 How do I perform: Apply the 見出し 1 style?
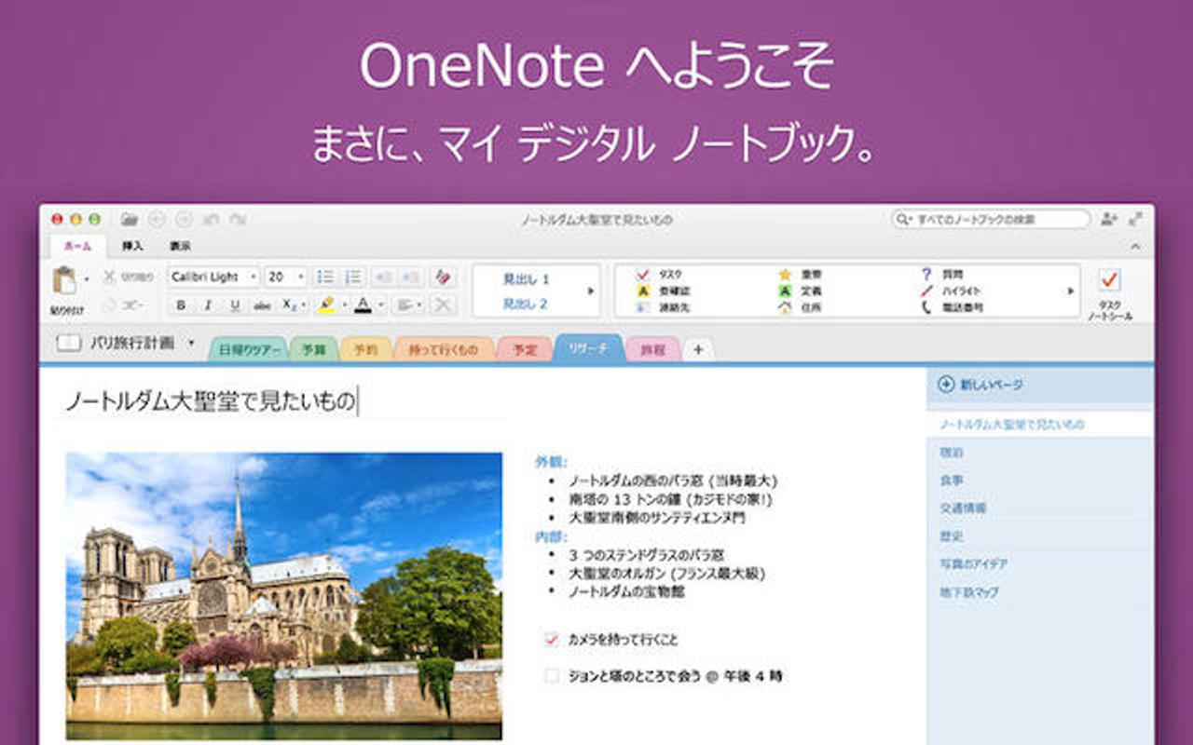(526, 278)
